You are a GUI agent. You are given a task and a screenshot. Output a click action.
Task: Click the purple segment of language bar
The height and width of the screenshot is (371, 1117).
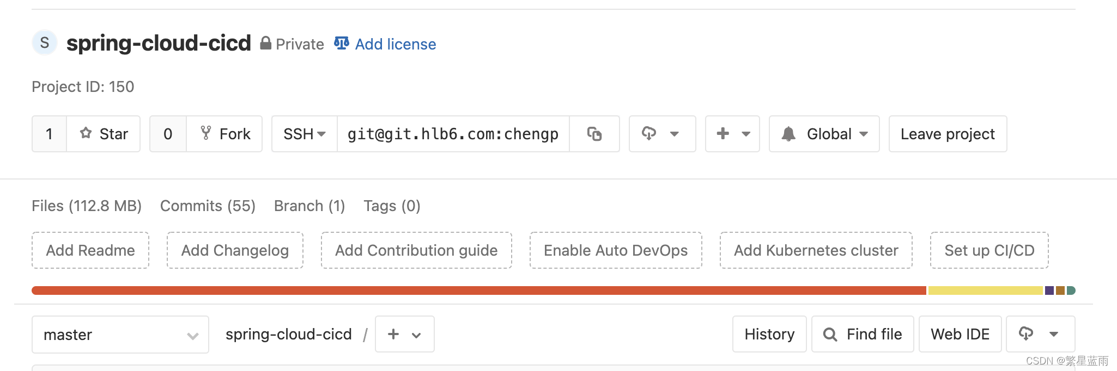click(1049, 290)
